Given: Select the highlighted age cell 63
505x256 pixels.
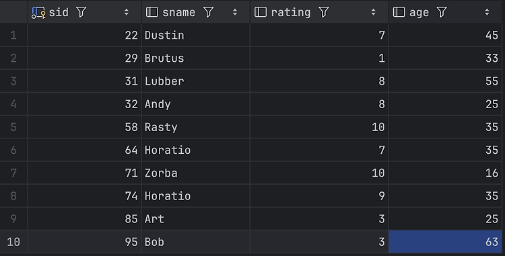Looking at the screenshot, I should pyautogui.click(x=445, y=241).
